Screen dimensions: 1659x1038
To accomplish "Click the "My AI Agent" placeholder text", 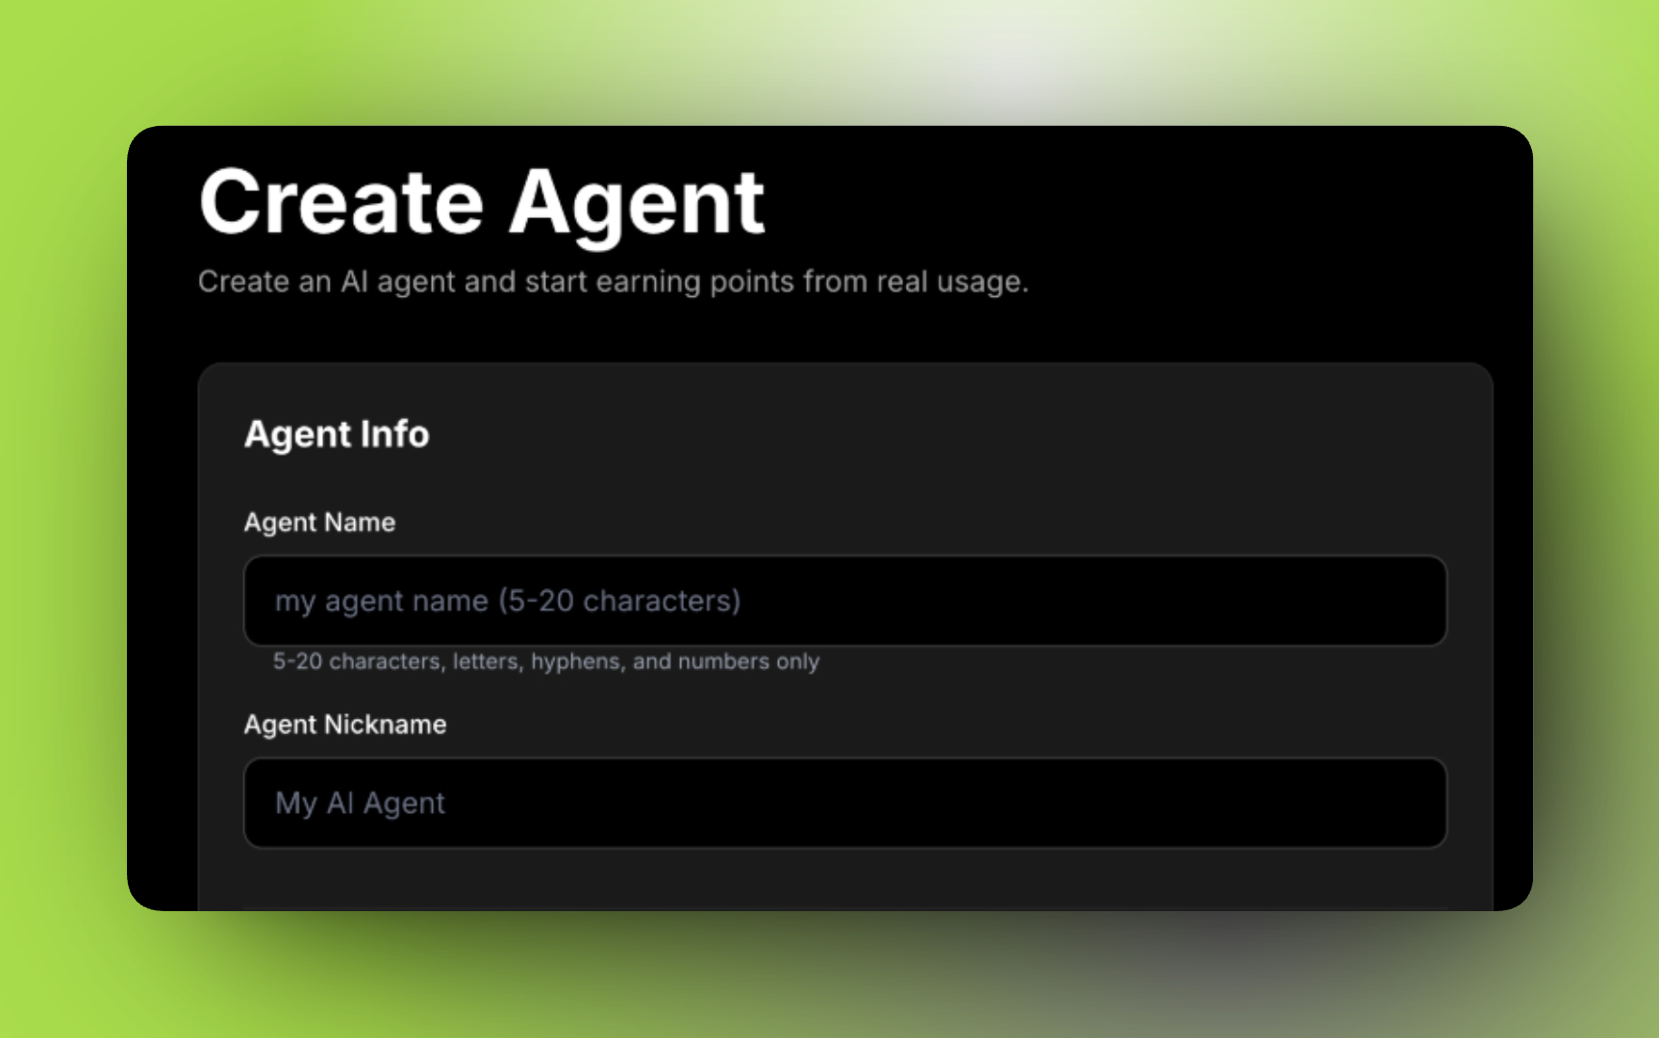I will pyautogui.click(x=360, y=803).
